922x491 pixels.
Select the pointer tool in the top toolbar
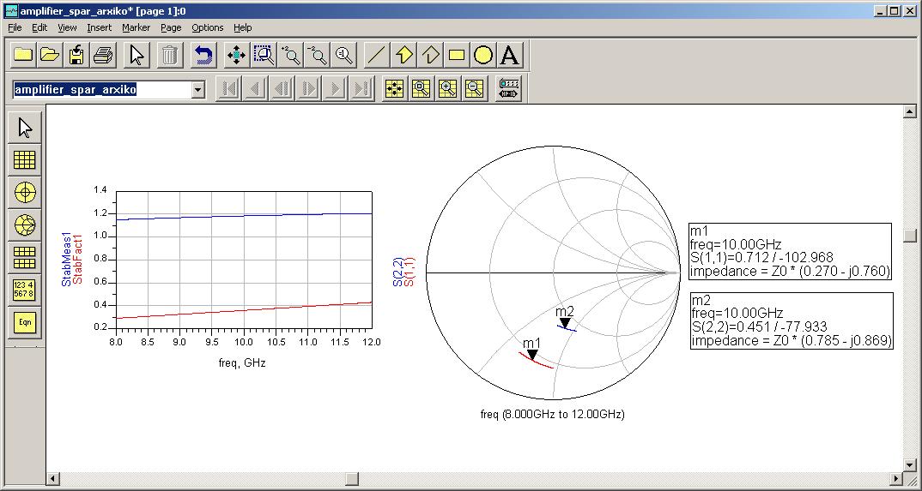pyautogui.click(x=136, y=56)
